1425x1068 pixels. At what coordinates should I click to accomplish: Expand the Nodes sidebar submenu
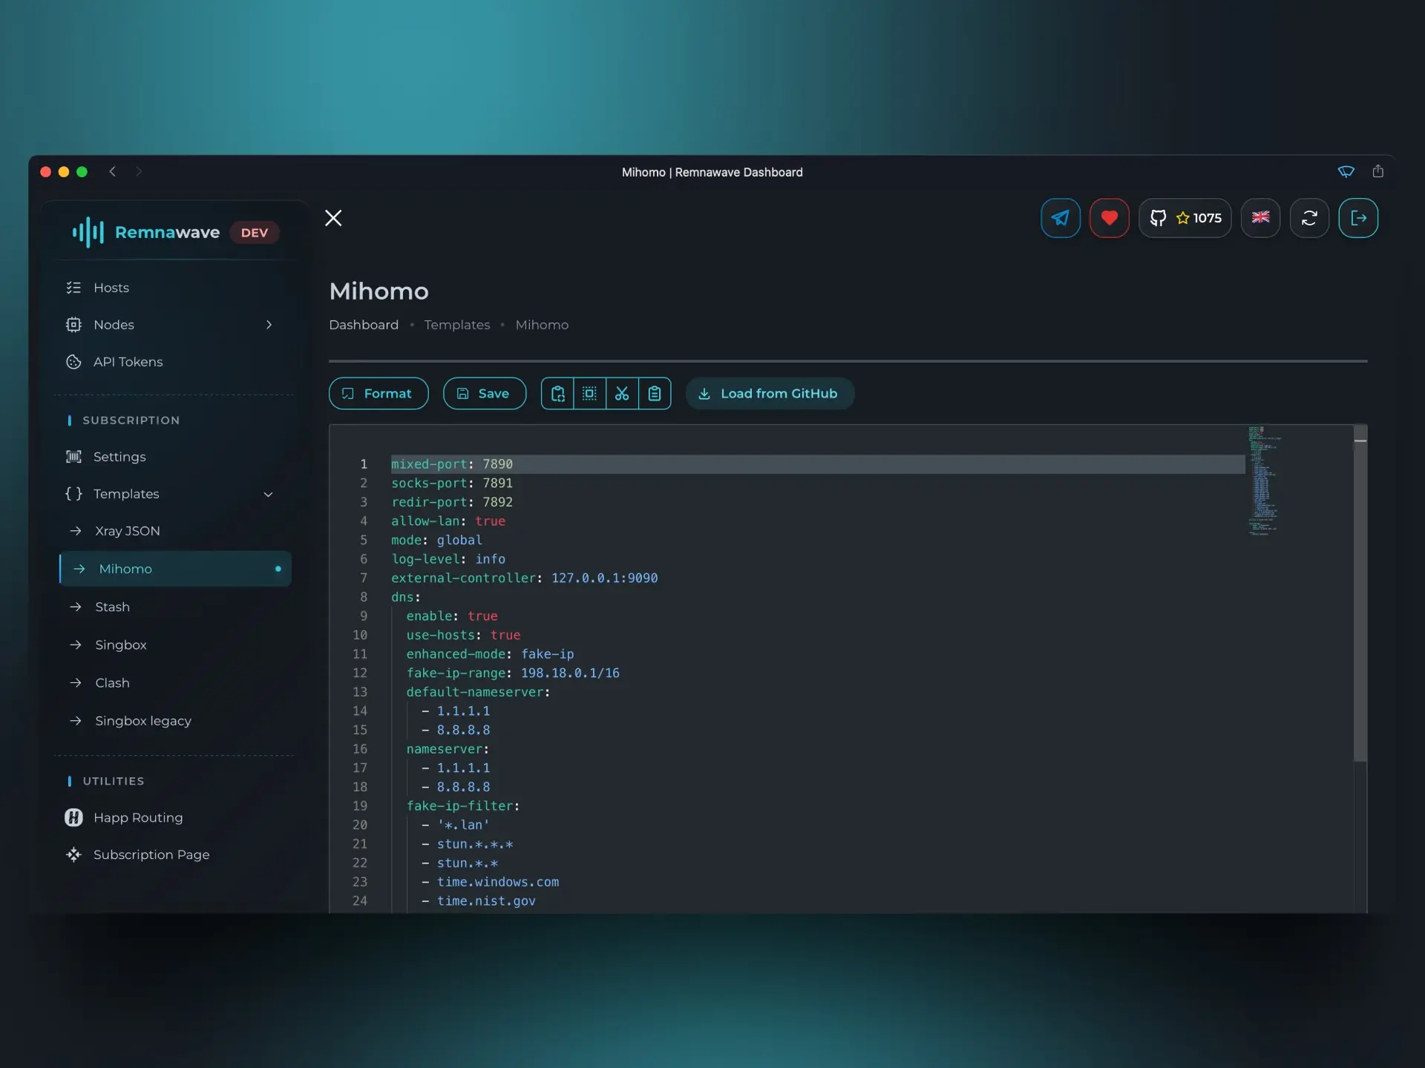[269, 325]
